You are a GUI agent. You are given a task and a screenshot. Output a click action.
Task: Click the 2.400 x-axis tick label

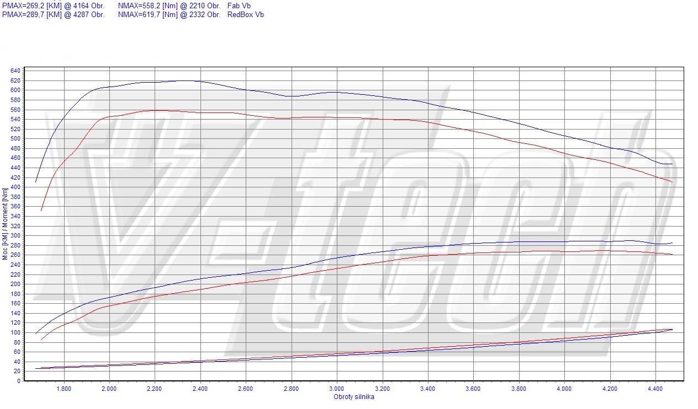point(201,389)
